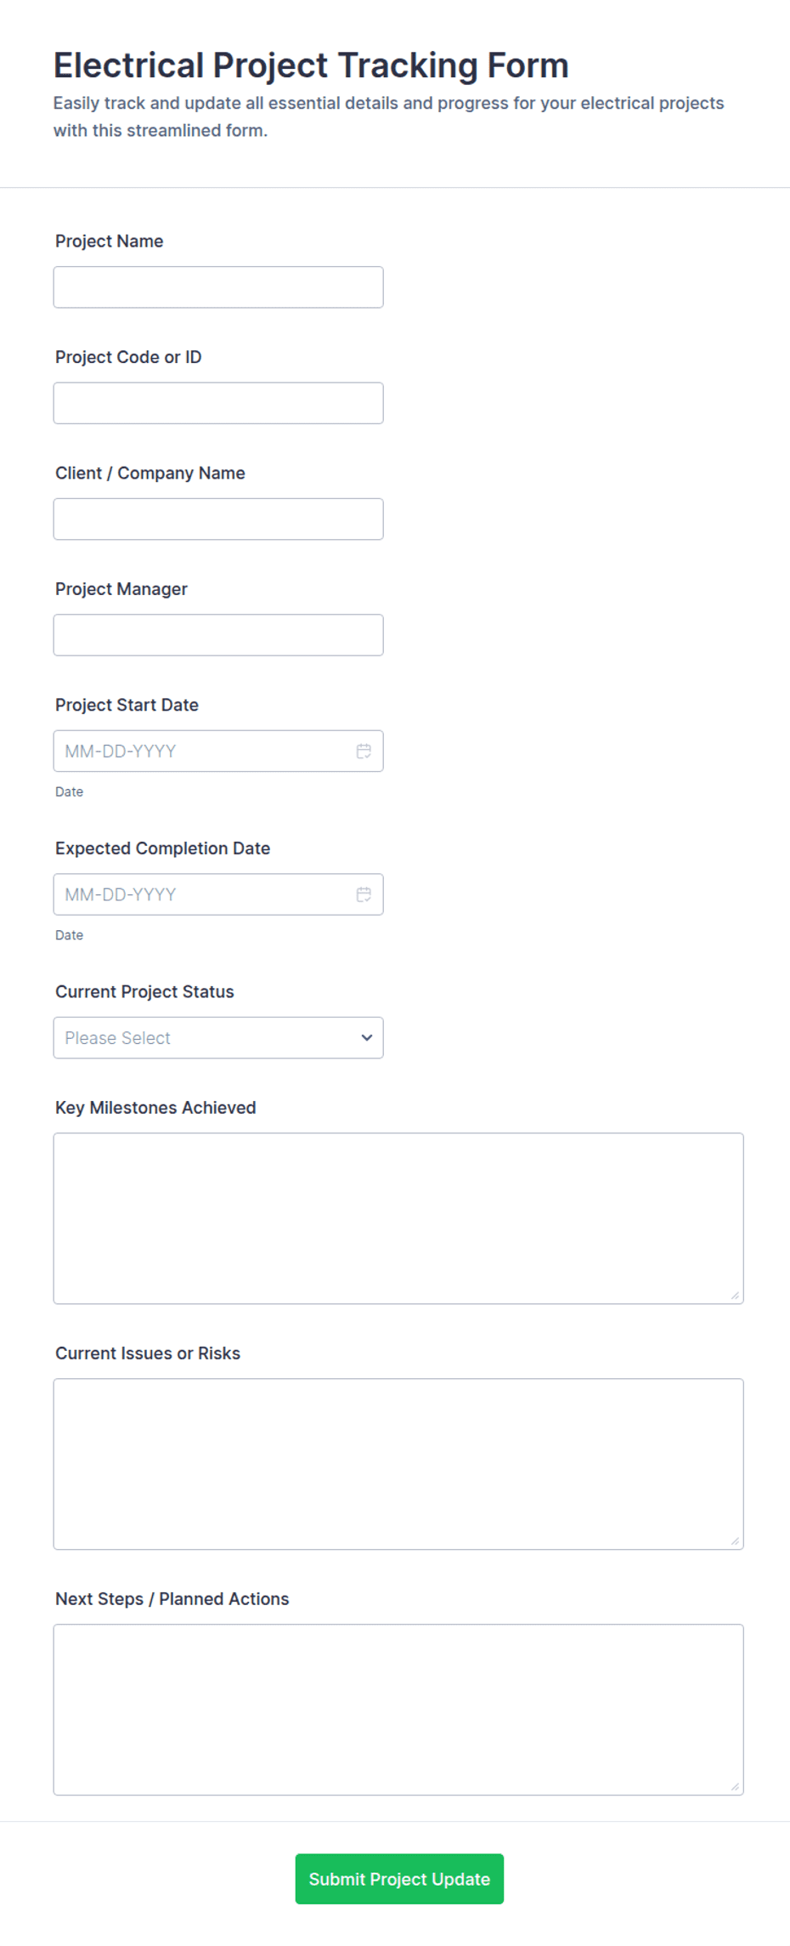Screen dimensions: 790x1946
Task: Click the Expected Completion Date text input
Action: tap(204, 894)
